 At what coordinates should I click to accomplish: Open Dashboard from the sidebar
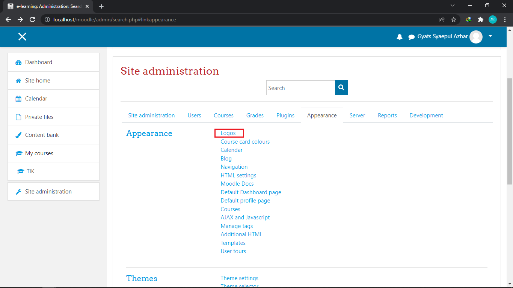point(53,62)
